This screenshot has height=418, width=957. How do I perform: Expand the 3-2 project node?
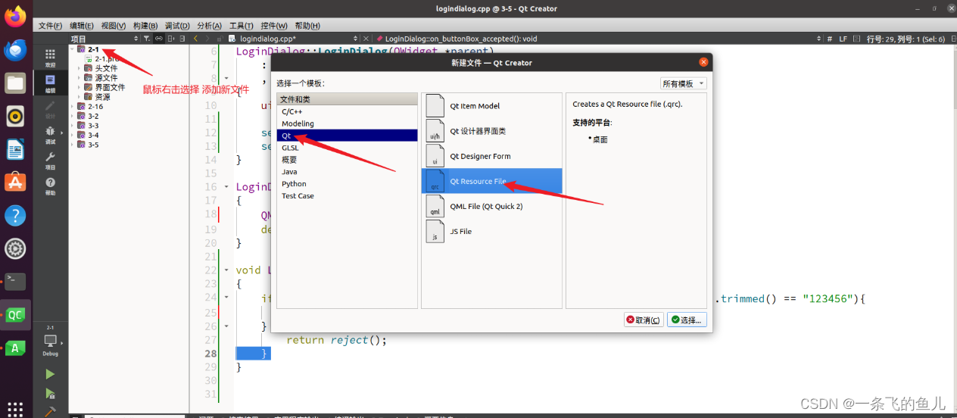(73, 117)
